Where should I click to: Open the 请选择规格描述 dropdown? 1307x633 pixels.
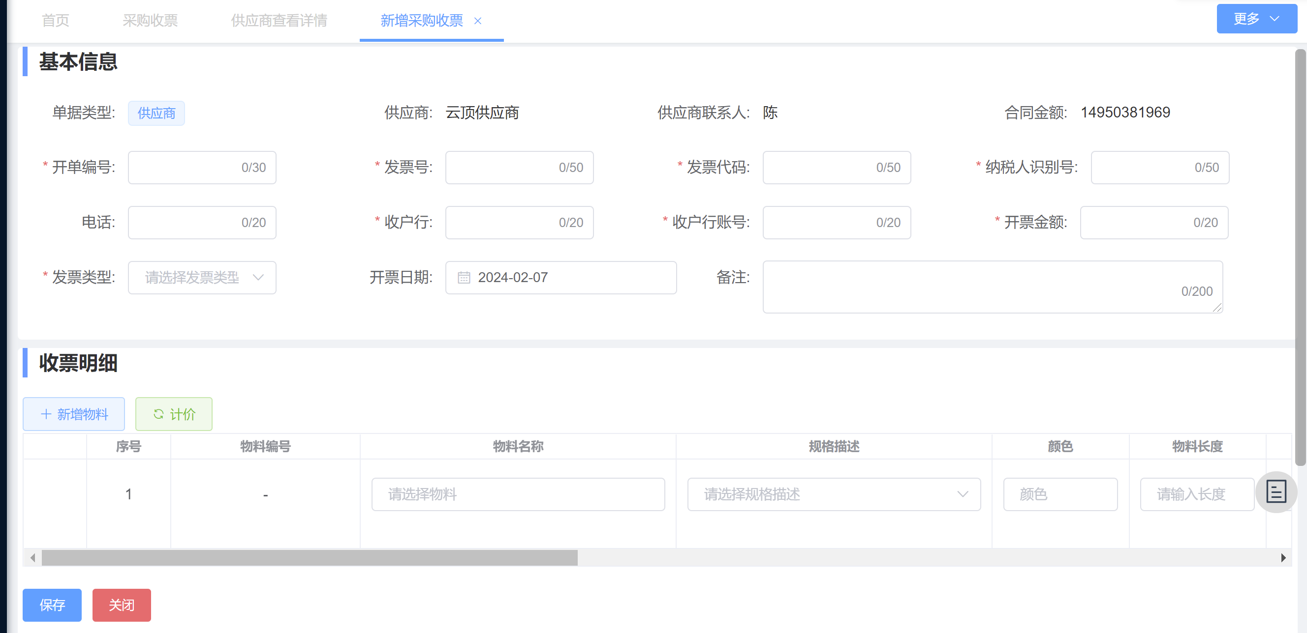coord(834,494)
